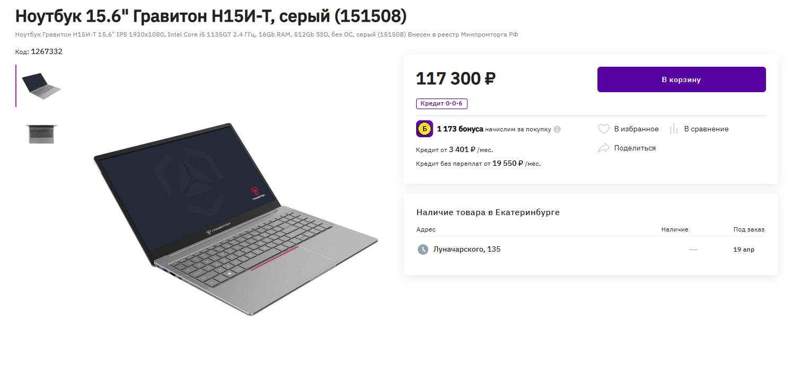Click the comparison bars icon
This screenshot has height=383, width=810.
coord(674,129)
